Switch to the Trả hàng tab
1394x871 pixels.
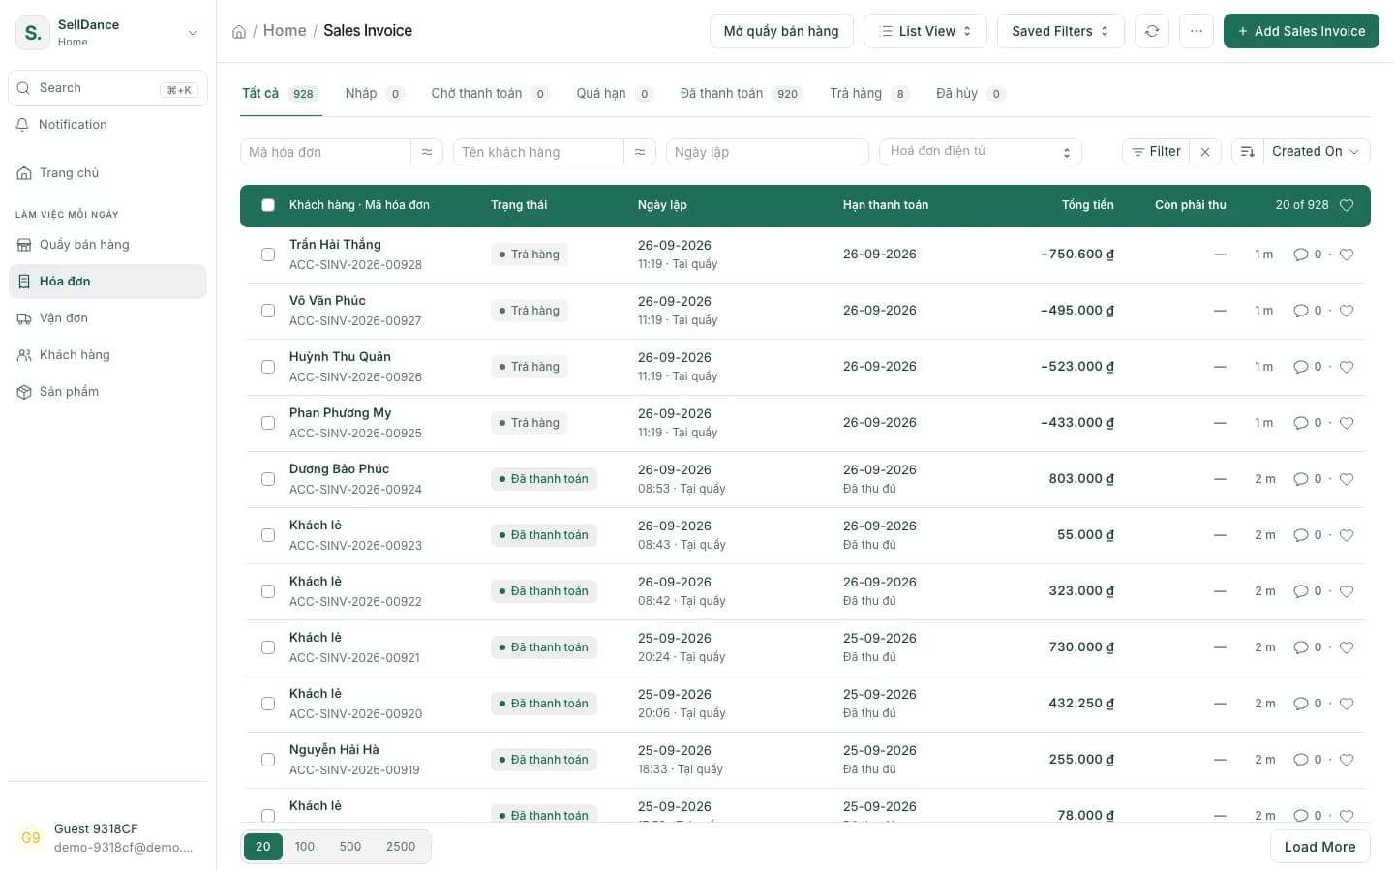point(869,94)
